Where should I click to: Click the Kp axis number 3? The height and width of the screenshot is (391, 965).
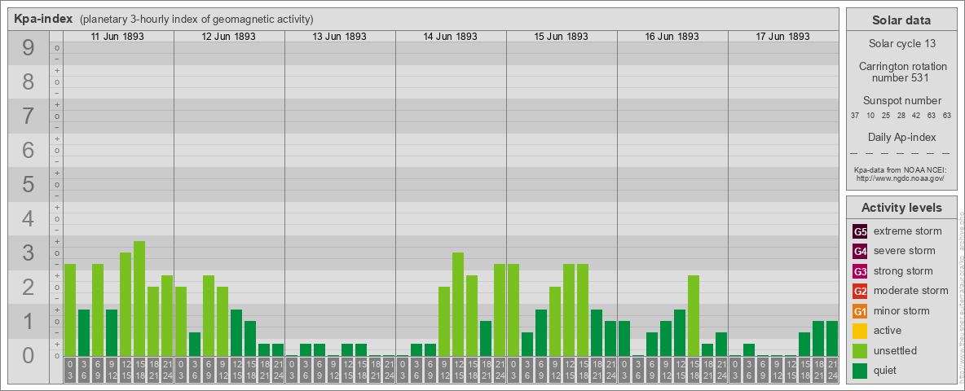tap(29, 253)
